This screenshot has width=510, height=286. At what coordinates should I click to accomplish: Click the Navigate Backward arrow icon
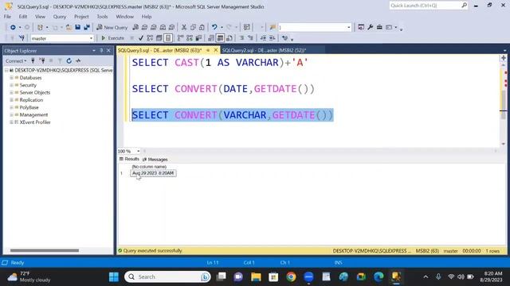(x=13, y=28)
